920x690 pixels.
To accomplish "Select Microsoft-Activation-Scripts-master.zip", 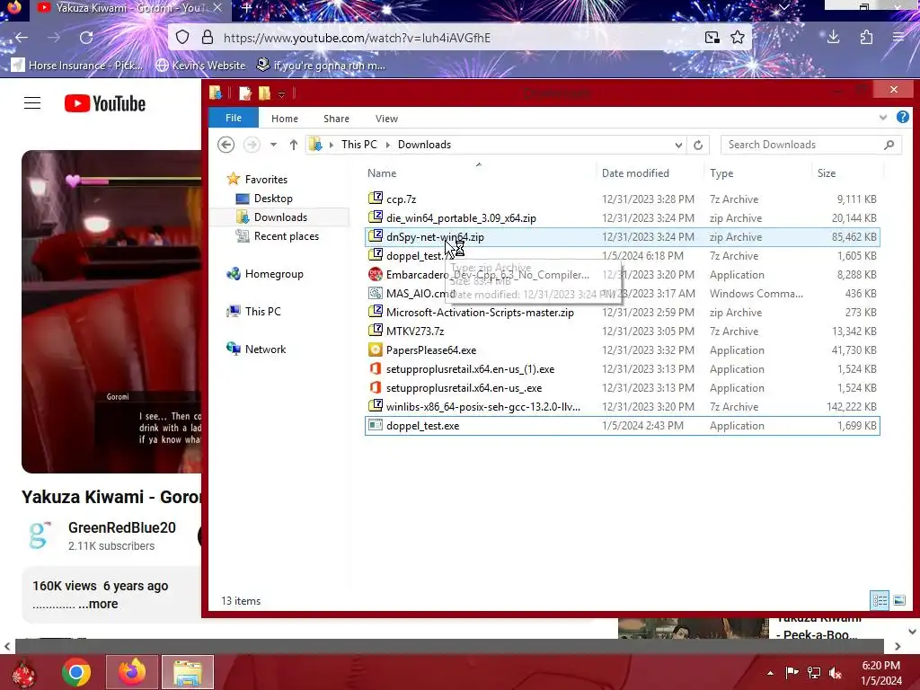I will 622,312.
